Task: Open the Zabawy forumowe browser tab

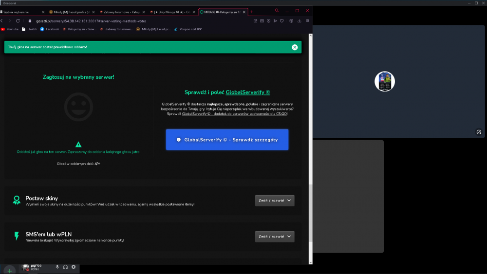Action: (122, 12)
